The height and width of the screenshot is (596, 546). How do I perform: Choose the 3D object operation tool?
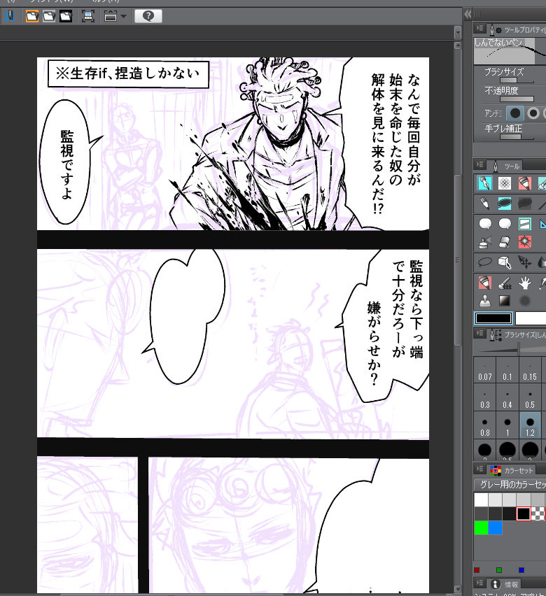tap(505, 262)
